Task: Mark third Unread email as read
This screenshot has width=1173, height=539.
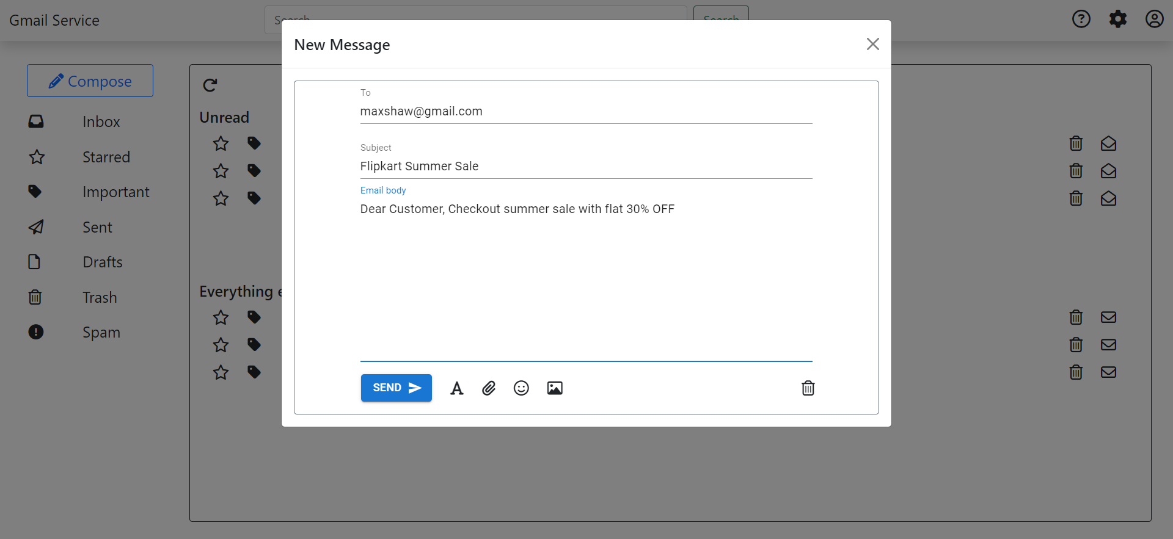Action: (1108, 198)
